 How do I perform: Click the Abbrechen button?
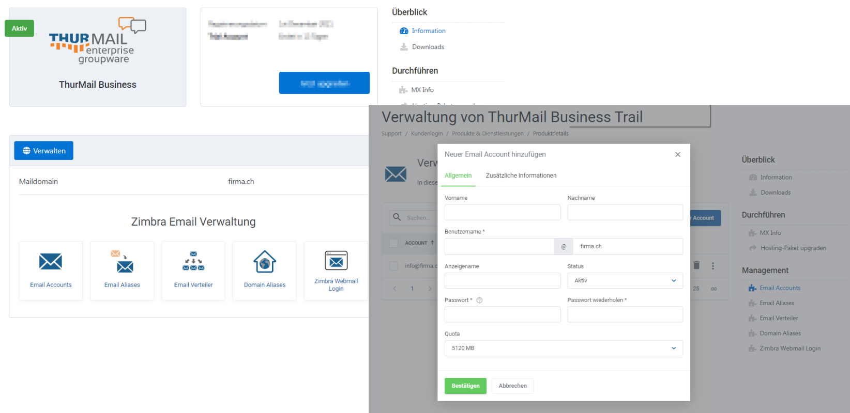point(512,386)
